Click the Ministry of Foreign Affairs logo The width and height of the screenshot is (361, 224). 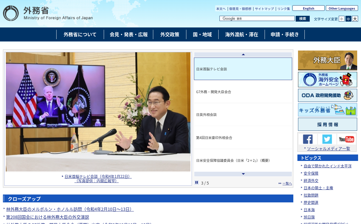(48, 13)
